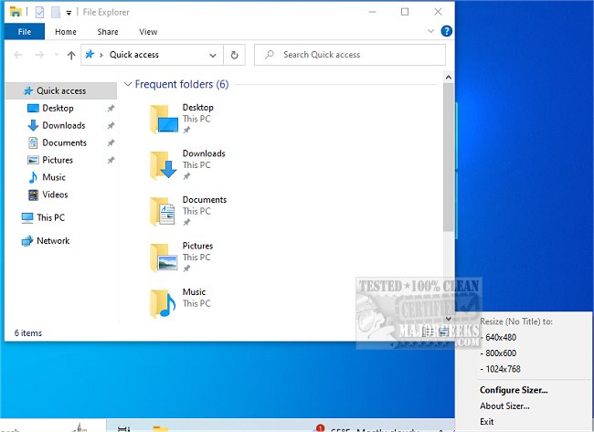Click the Properties quick access toolbar icon
The width and height of the screenshot is (594, 432).
[x=39, y=12]
